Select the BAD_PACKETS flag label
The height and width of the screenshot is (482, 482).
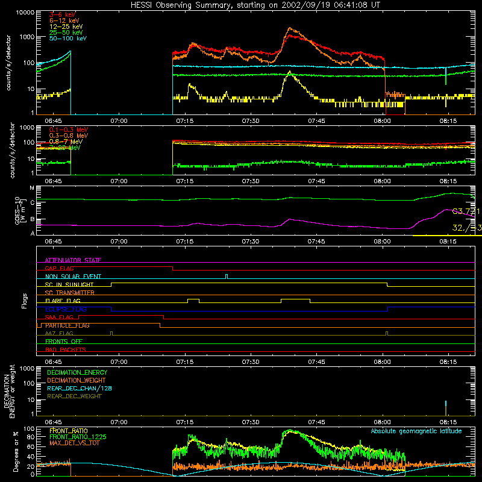(66, 349)
